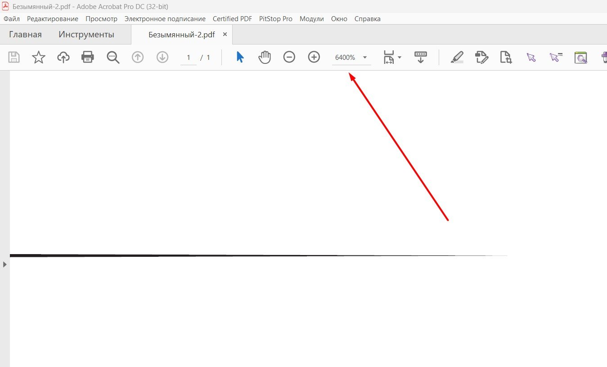Add the file to starred favorites
Screen dimensions: 607x367
[39, 57]
